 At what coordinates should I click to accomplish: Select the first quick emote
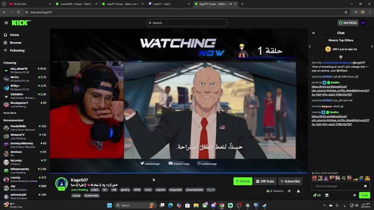pyautogui.click(x=314, y=178)
